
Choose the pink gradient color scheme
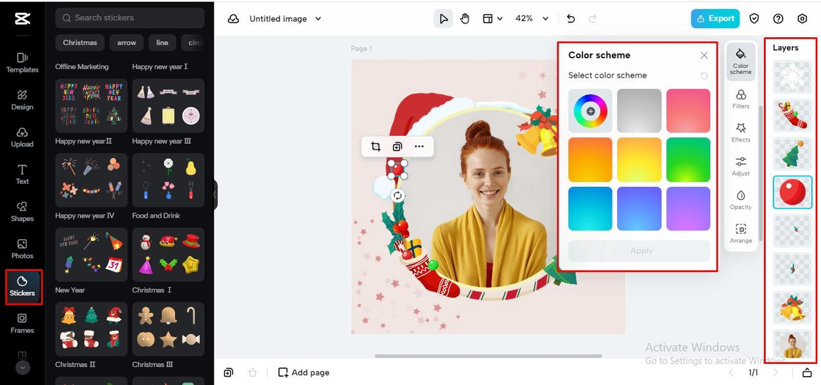688,111
